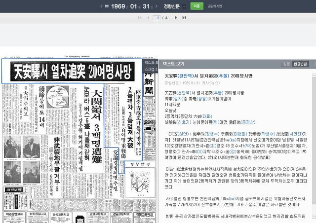Click the (정차) reading link
This screenshot has width=316, height=223.
[x=178, y=99]
